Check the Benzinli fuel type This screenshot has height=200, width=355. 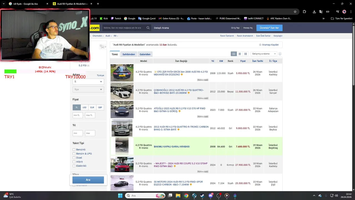pyautogui.click(x=74, y=150)
